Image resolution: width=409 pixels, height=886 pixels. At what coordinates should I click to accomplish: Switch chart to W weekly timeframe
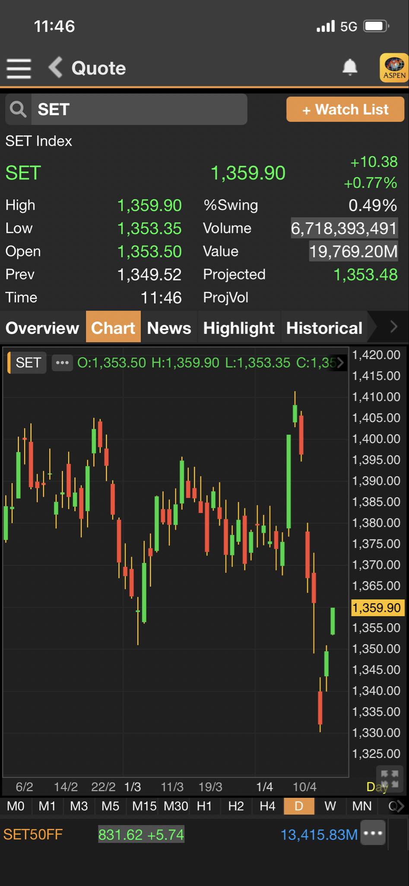[330, 806]
